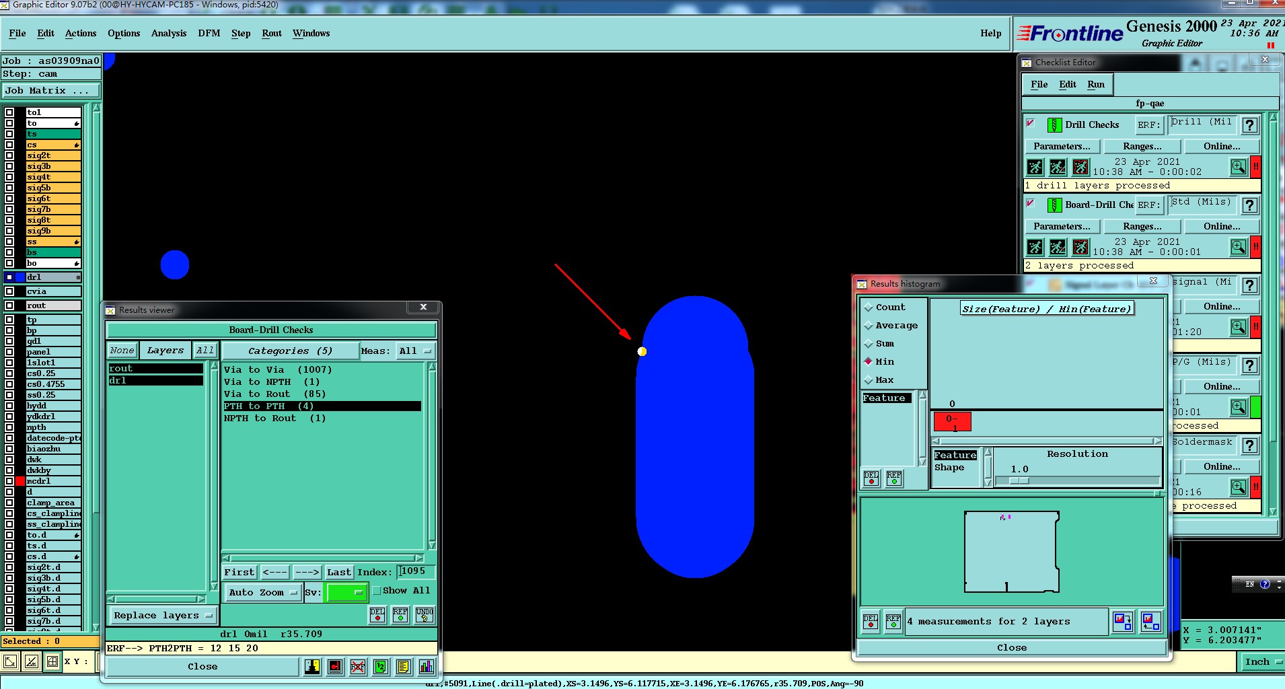Screen dimensions: 1285x689
Task: Click yellow notes icon in Results viewer
Action: coord(404,666)
